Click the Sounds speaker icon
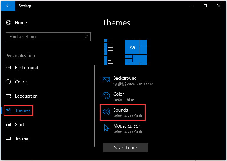227x161 pixels. pos(106,112)
